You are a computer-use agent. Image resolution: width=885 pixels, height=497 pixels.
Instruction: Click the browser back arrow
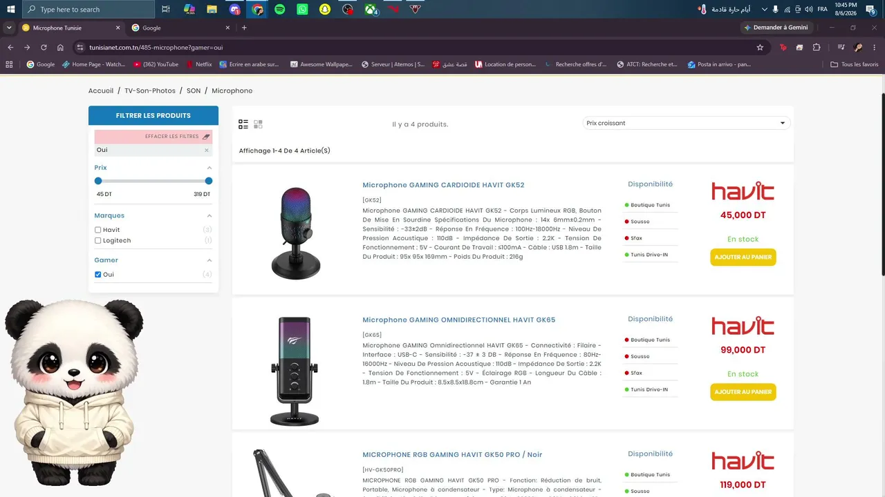[10, 48]
